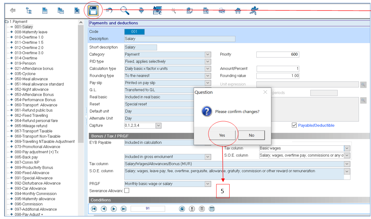
Task: Click the back arrow toolbar icon
Action: pos(12,10)
